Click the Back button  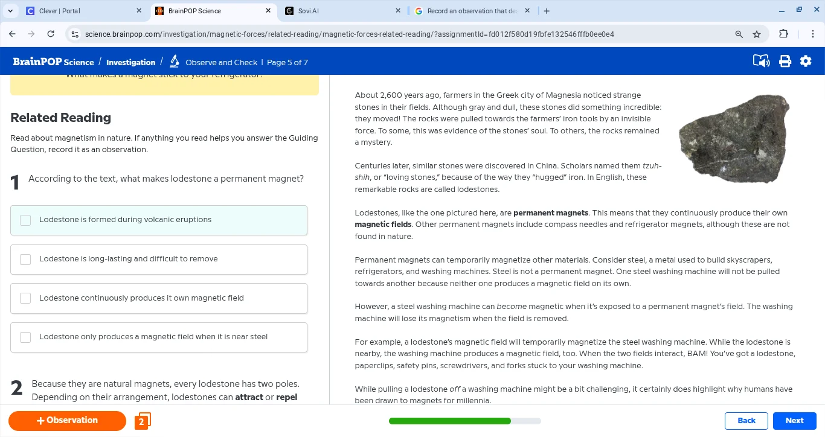click(746, 421)
